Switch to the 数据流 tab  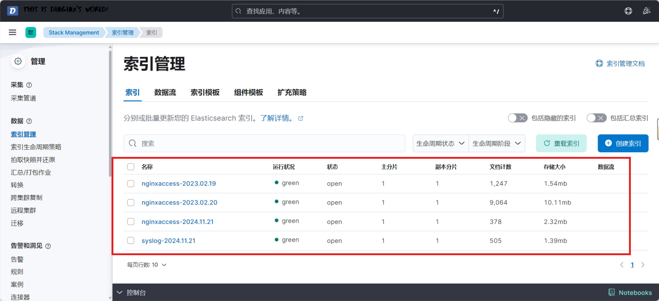coord(165,92)
